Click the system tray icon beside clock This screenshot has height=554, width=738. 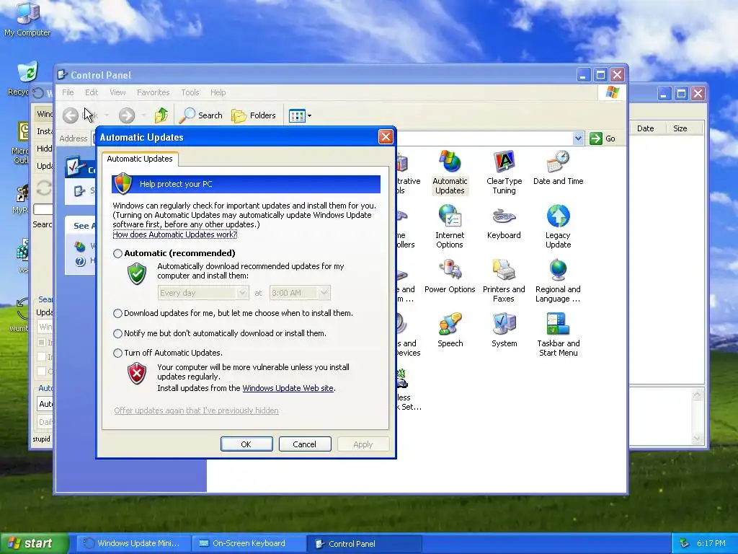point(685,543)
